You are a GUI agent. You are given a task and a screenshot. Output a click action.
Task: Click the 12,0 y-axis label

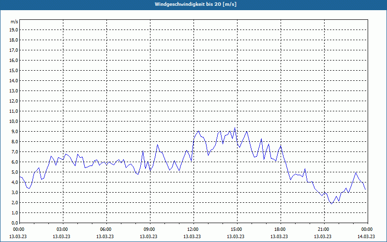pos(14,101)
